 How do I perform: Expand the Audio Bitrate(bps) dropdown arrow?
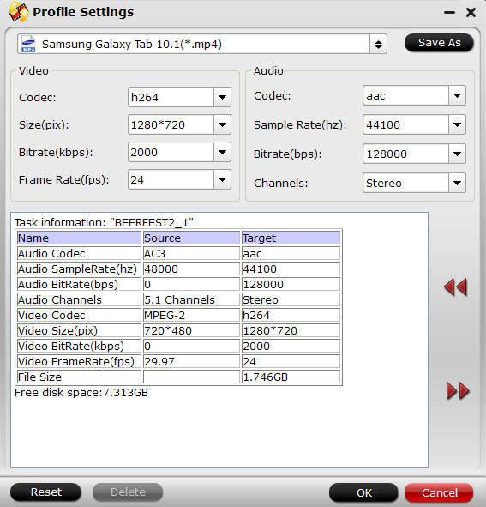(x=457, y=154)
